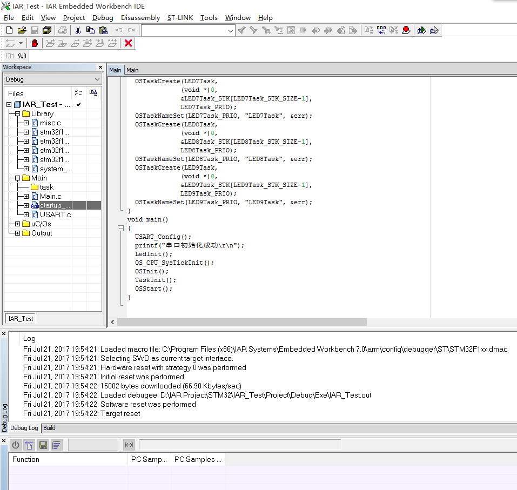Collapse the Library folder
517x490 pixels.
[17, 114]
